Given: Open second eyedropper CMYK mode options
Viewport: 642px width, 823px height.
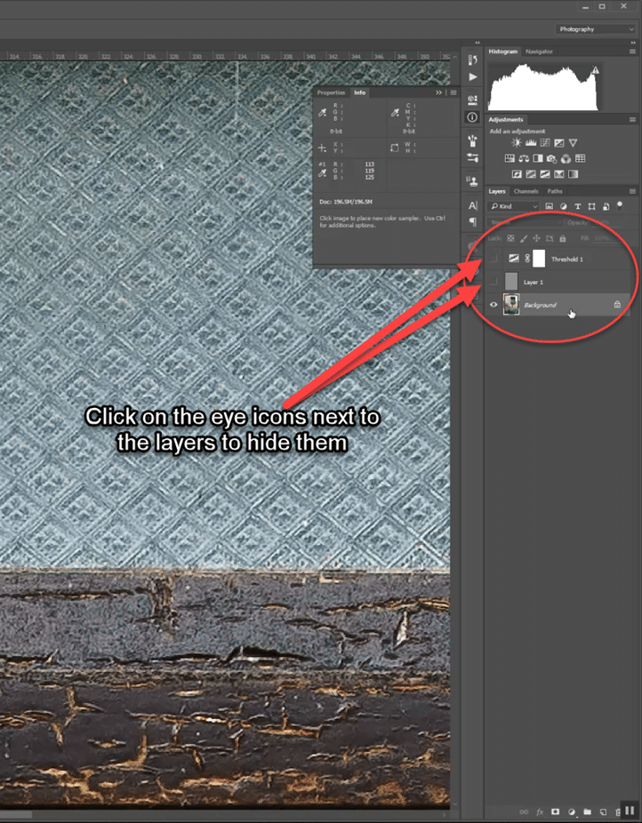Looking at the screenshot, I should (x=396, y=112).
